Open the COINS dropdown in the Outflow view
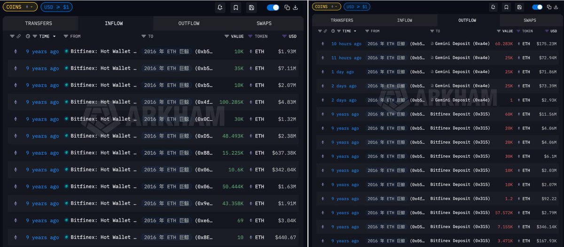564x247 pixels. pyautogui.click(x=327, y=7)
